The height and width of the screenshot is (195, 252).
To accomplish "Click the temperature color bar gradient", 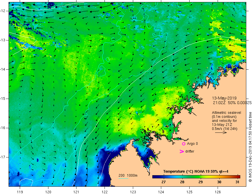I will click(196, 177).
